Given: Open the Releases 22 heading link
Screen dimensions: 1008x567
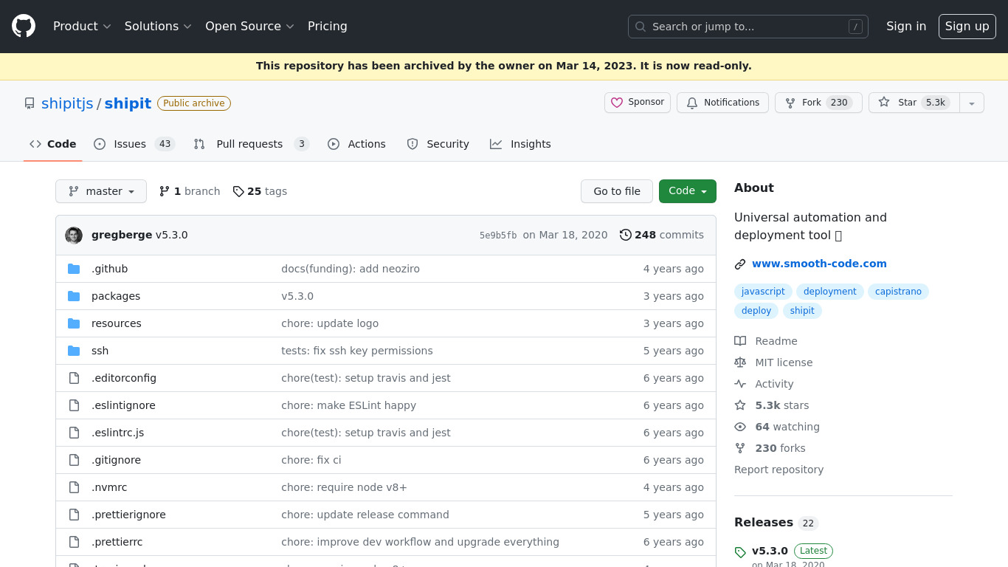Looking at the screenshot, I should (776, 523).
